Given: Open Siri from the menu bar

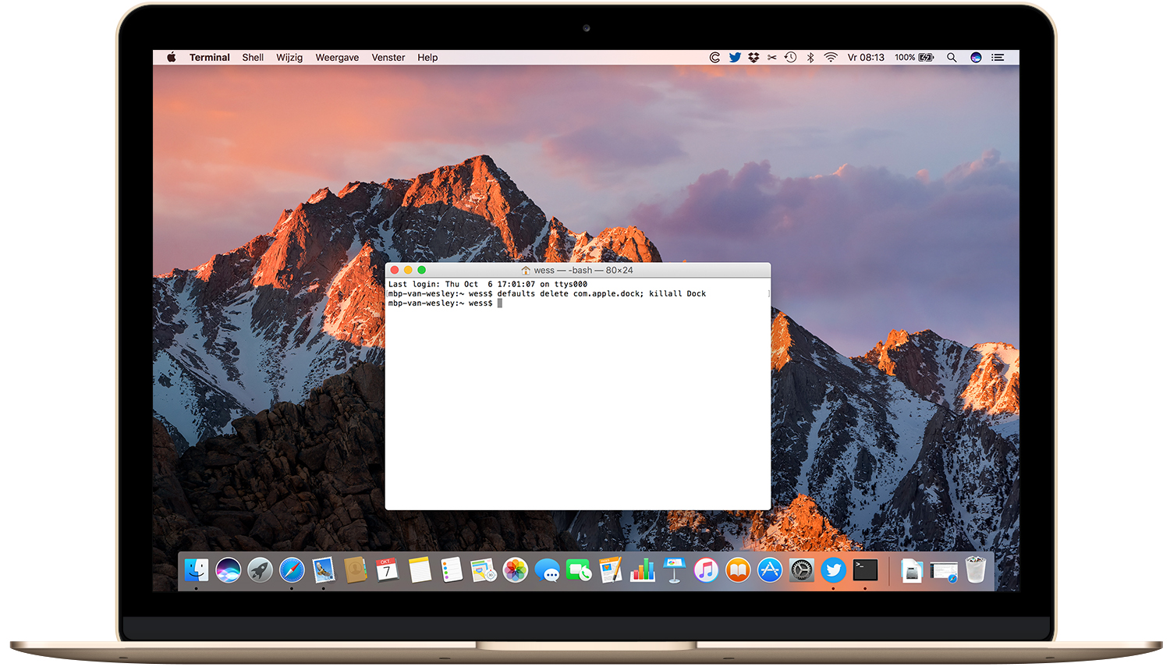Looking at the screenshot, I should point(976,57).
